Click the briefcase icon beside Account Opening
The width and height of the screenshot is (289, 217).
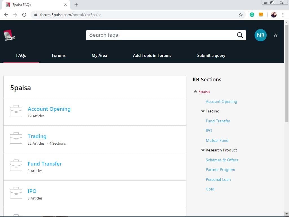click(16, 111)
